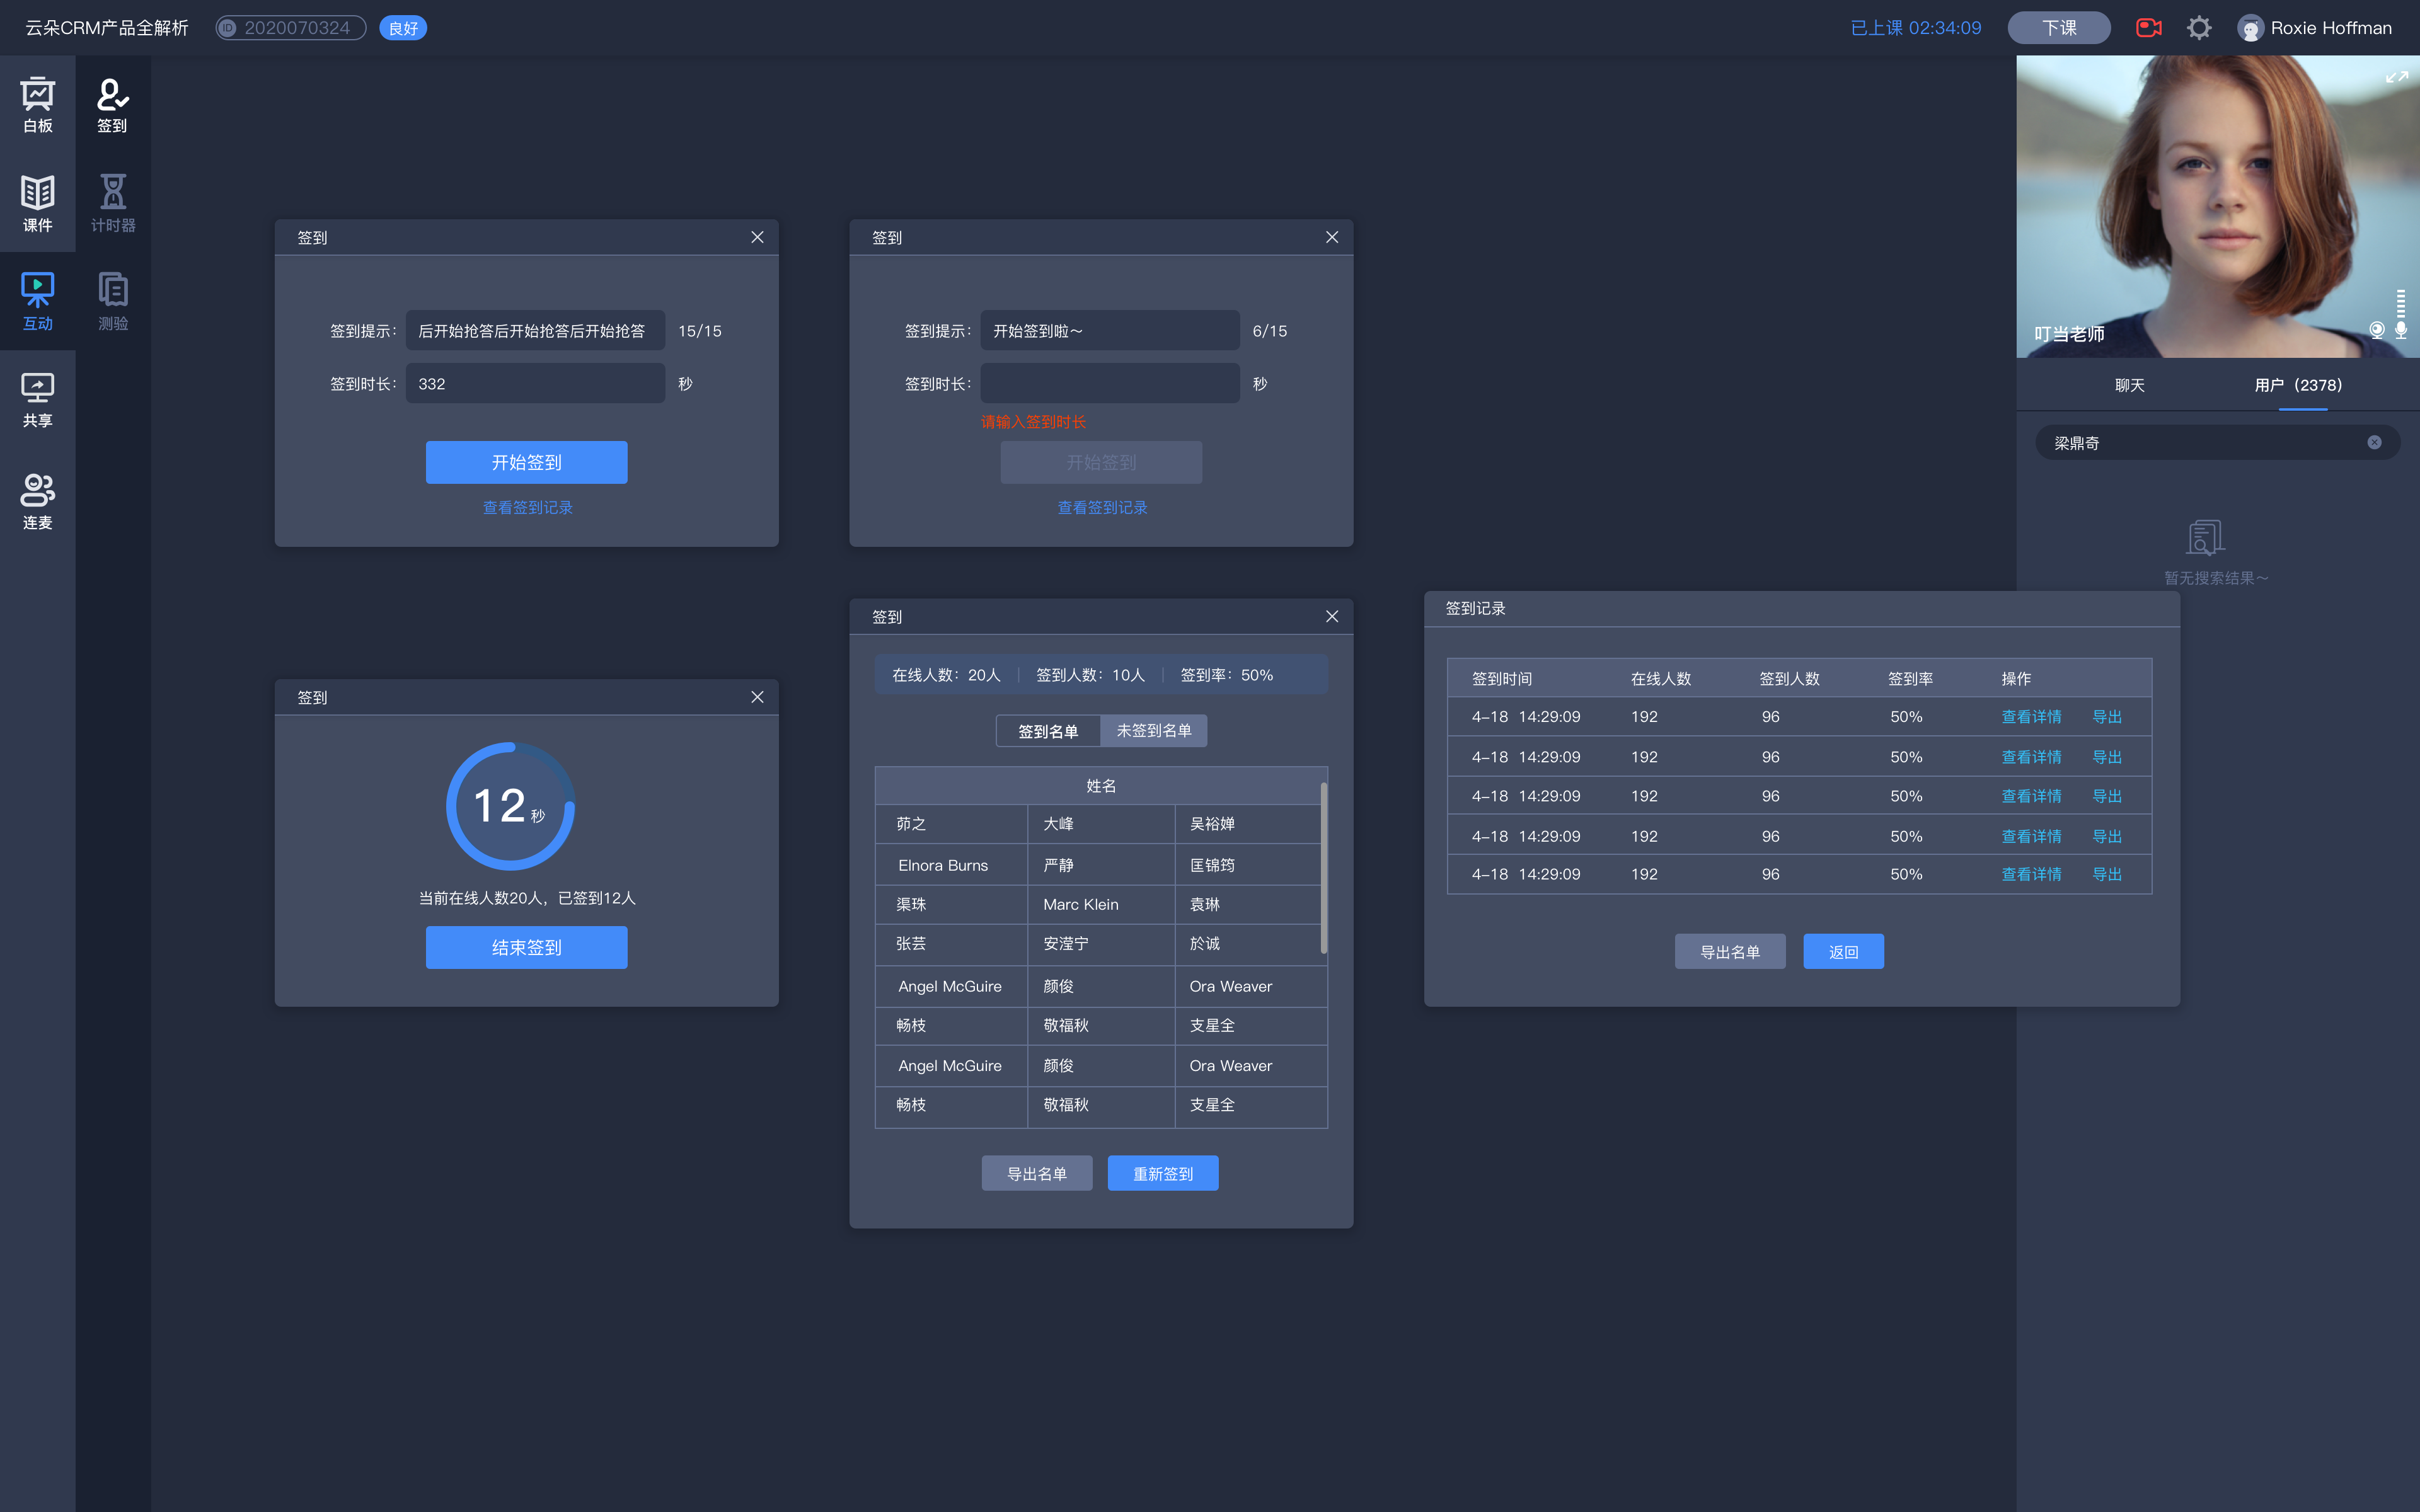Select 签到名单 (Signed List) tab
The height and width of the screenshot is (1512, 2420).
point(1046,730)
